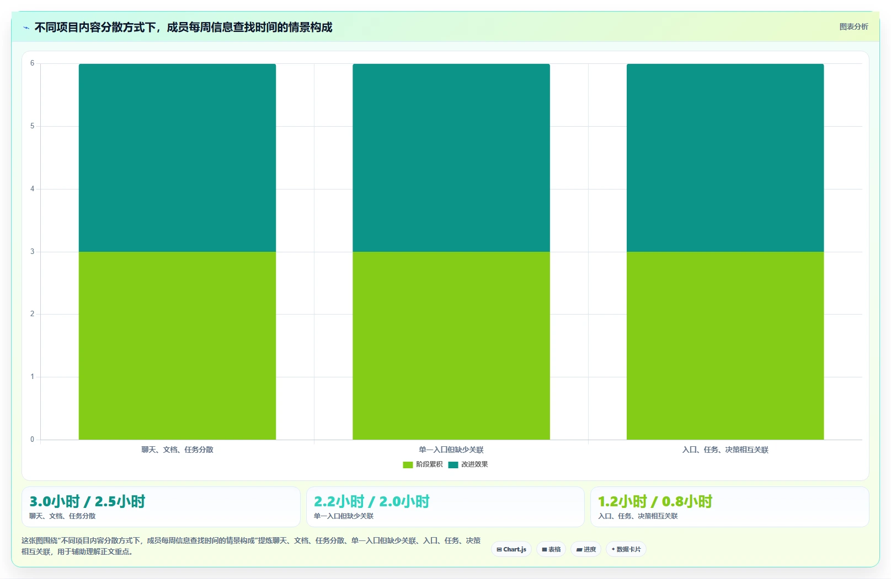Click the card caption 入口、任务、决策相互关联
This screenshot has height=579, width=891.
tap(638, 516)
